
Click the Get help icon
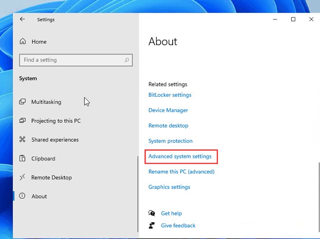(x=152, y=213)
